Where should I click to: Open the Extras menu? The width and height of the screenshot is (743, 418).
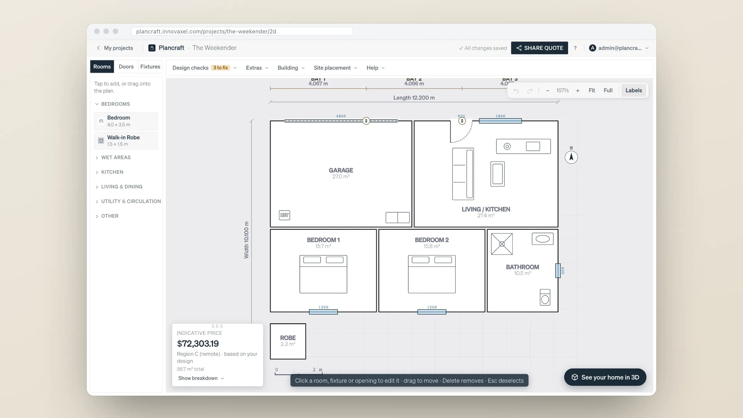[x=257, y=68]
